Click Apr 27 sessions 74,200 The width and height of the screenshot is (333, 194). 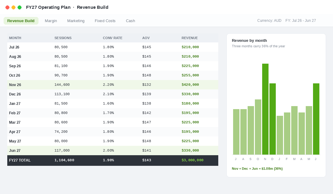point(61,132)
